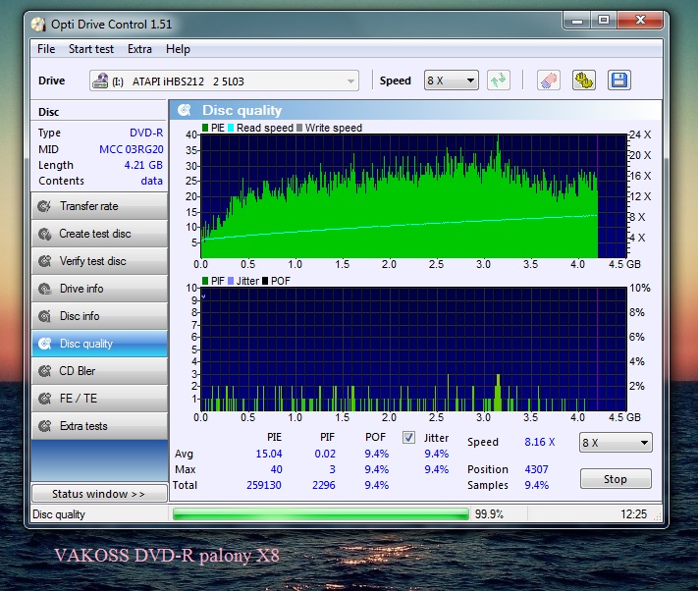698x591 pixels.
Task: Open Drive info page
Action: tap(100, 289)
